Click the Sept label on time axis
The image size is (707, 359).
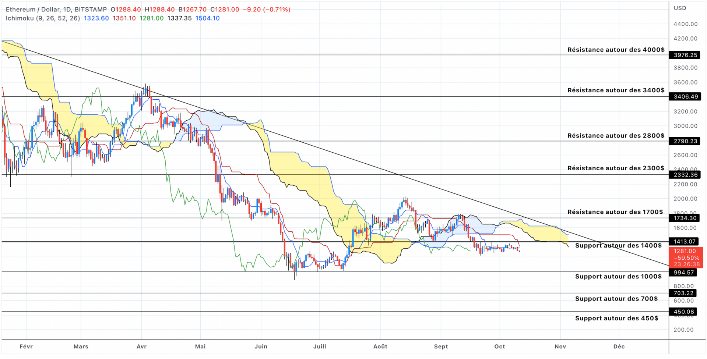(x=441, y=346)
